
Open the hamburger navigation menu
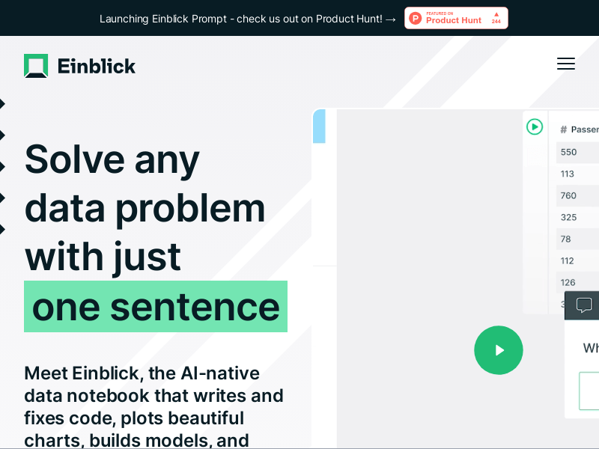566,64
